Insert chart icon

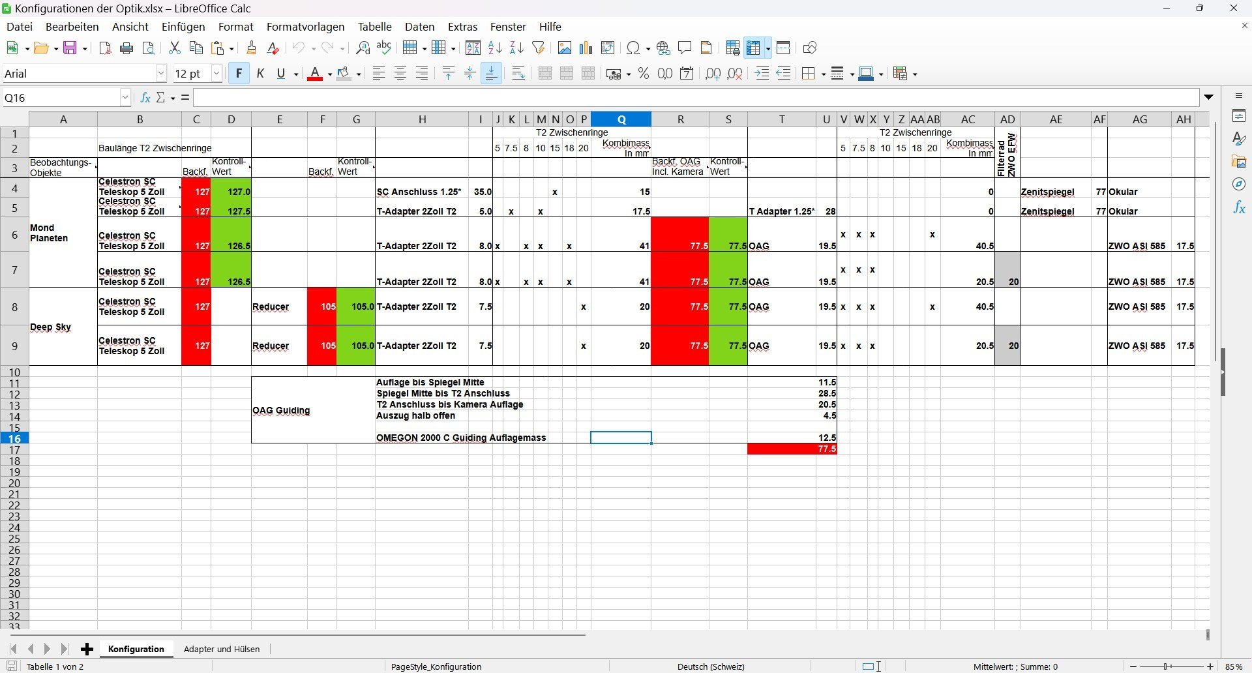point(586,48)
